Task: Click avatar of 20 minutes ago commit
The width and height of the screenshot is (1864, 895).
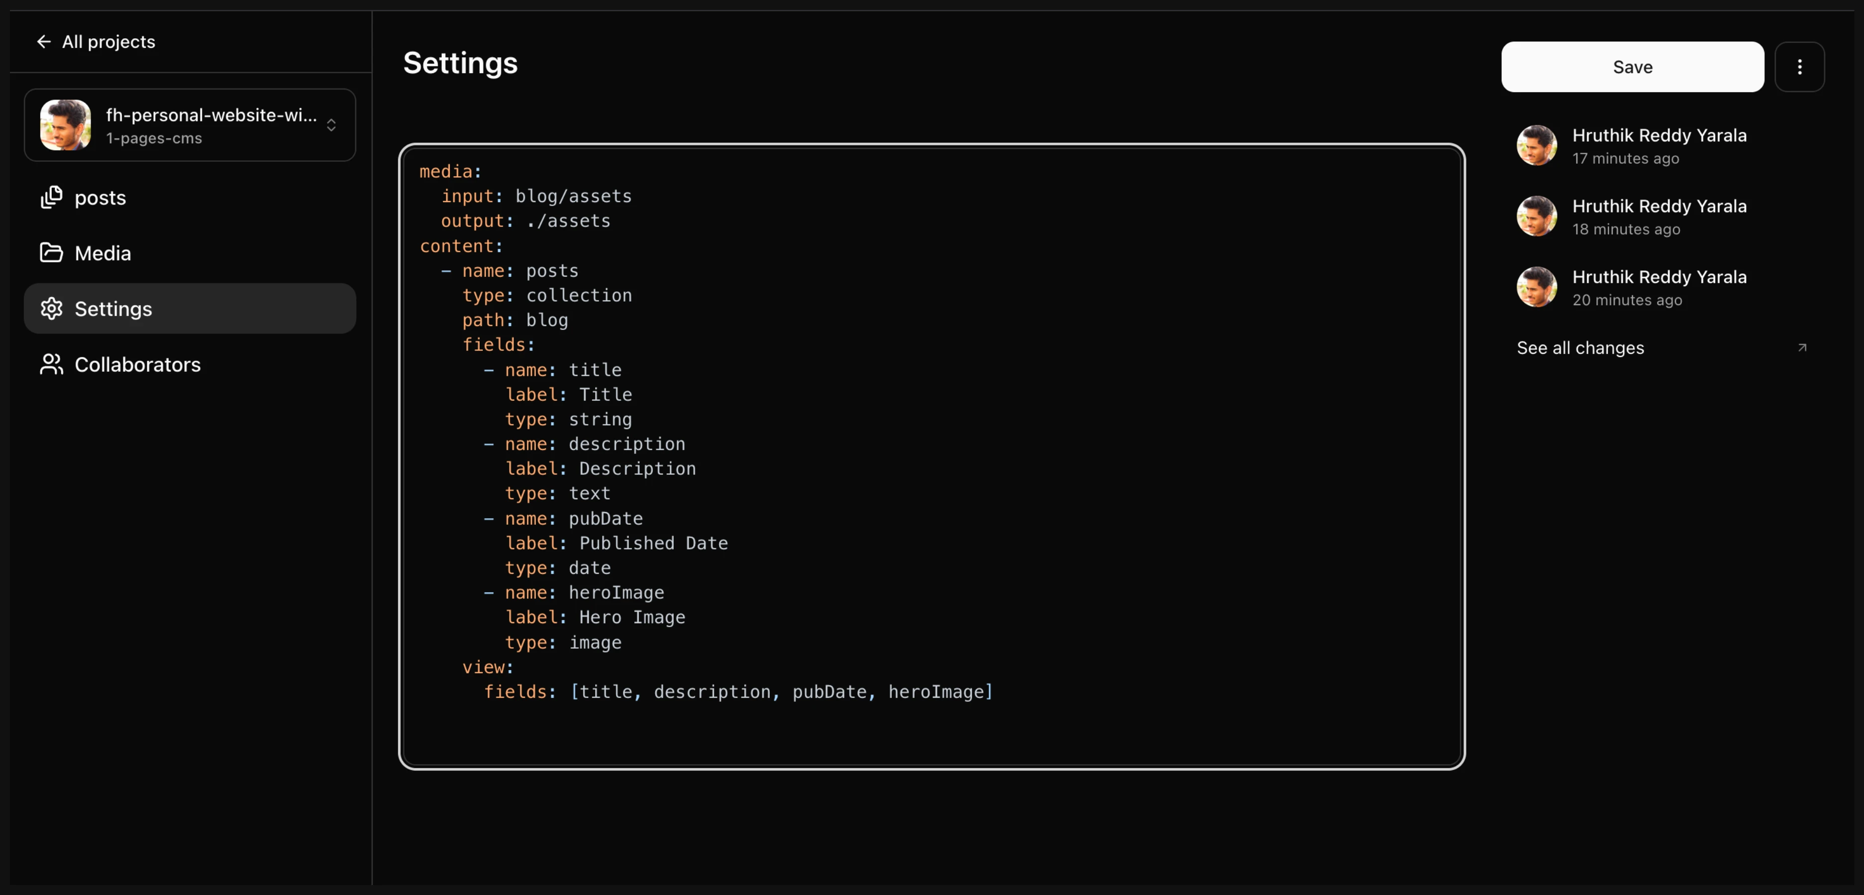Action: click(1536, 288)
